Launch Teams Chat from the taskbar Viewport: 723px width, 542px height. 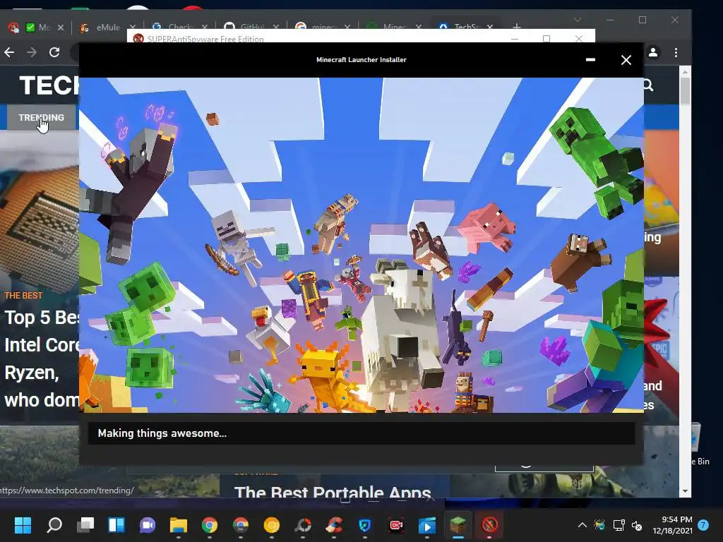coord(148,525)
